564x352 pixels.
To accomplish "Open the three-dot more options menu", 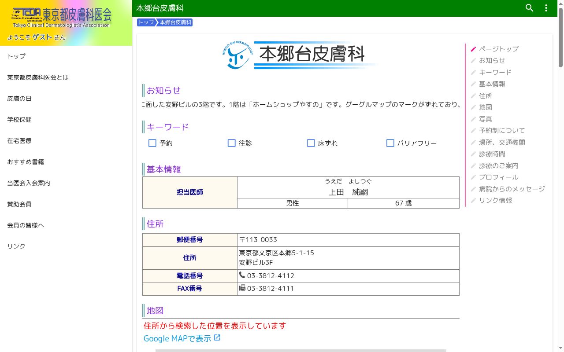I will tap(546, 8).
